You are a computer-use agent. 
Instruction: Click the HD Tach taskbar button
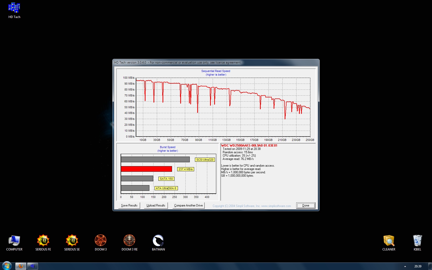click(33, 266)
